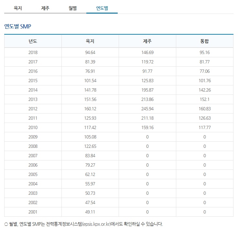Select year cell 2018

33,52
